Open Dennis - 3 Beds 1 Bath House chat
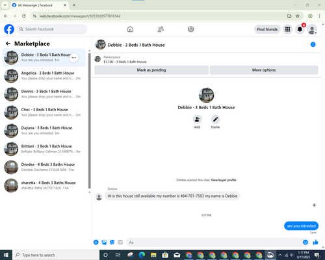The height and width of the screenshot is (260, 325). (44, 94)
